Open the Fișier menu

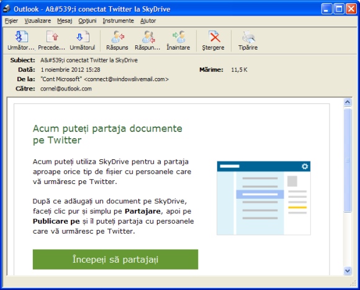[11, 21]
